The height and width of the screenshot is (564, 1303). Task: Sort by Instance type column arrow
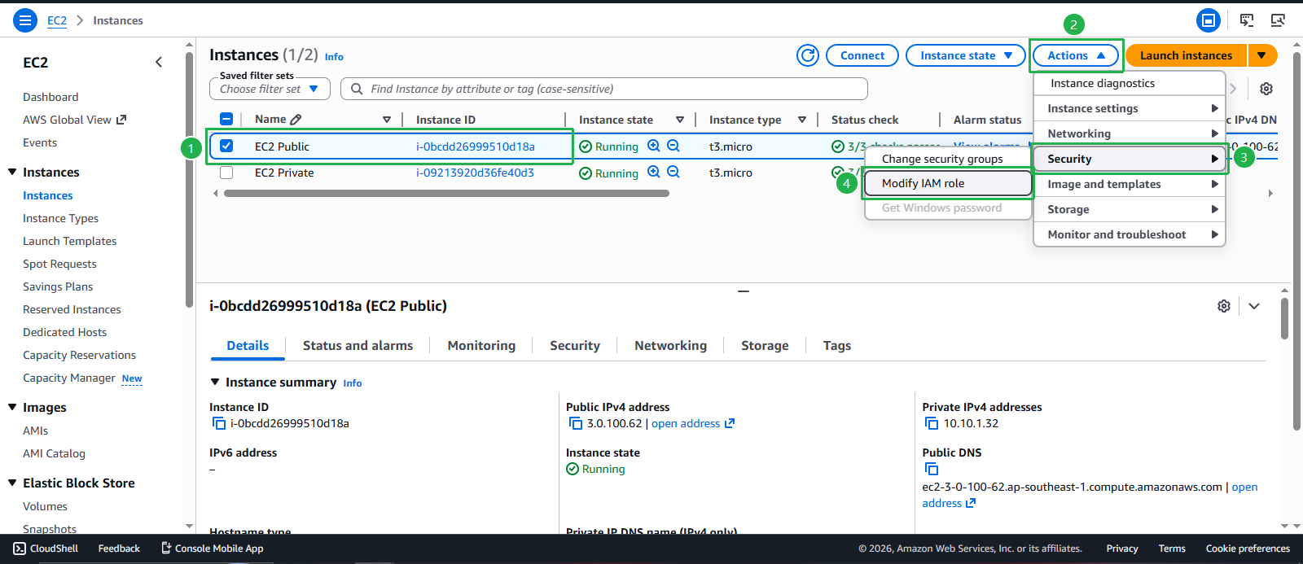pos(802,120)
